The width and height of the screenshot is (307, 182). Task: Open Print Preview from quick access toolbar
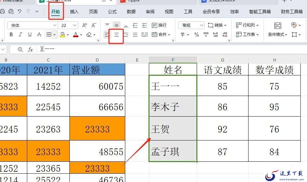pyautogui.click(x=11, y=11)
